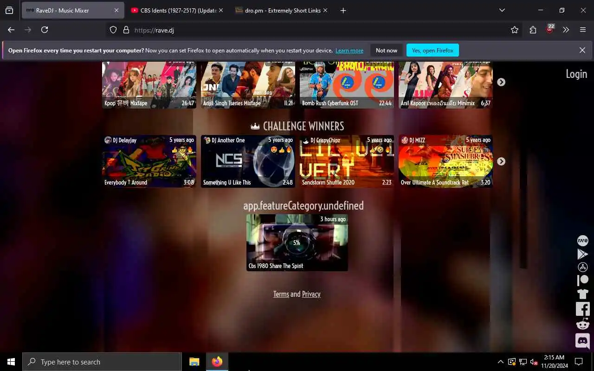
Task: Open a new browser tab
Action: [x=343, y=10]
